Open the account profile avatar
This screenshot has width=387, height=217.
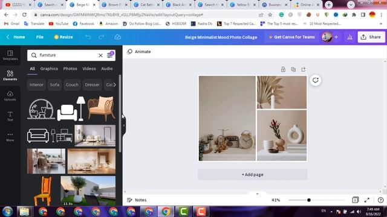tap(327, 37)
